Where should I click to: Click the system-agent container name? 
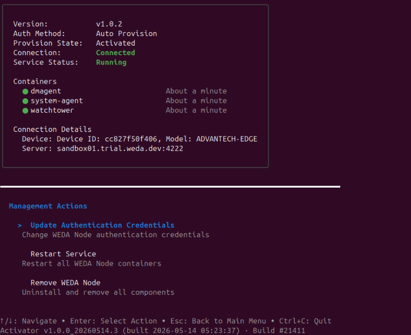[57, 101]
